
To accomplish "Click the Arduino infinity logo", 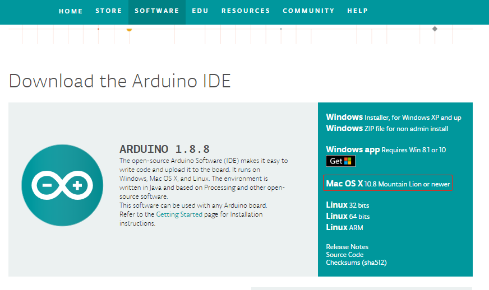I will point(62,185).
